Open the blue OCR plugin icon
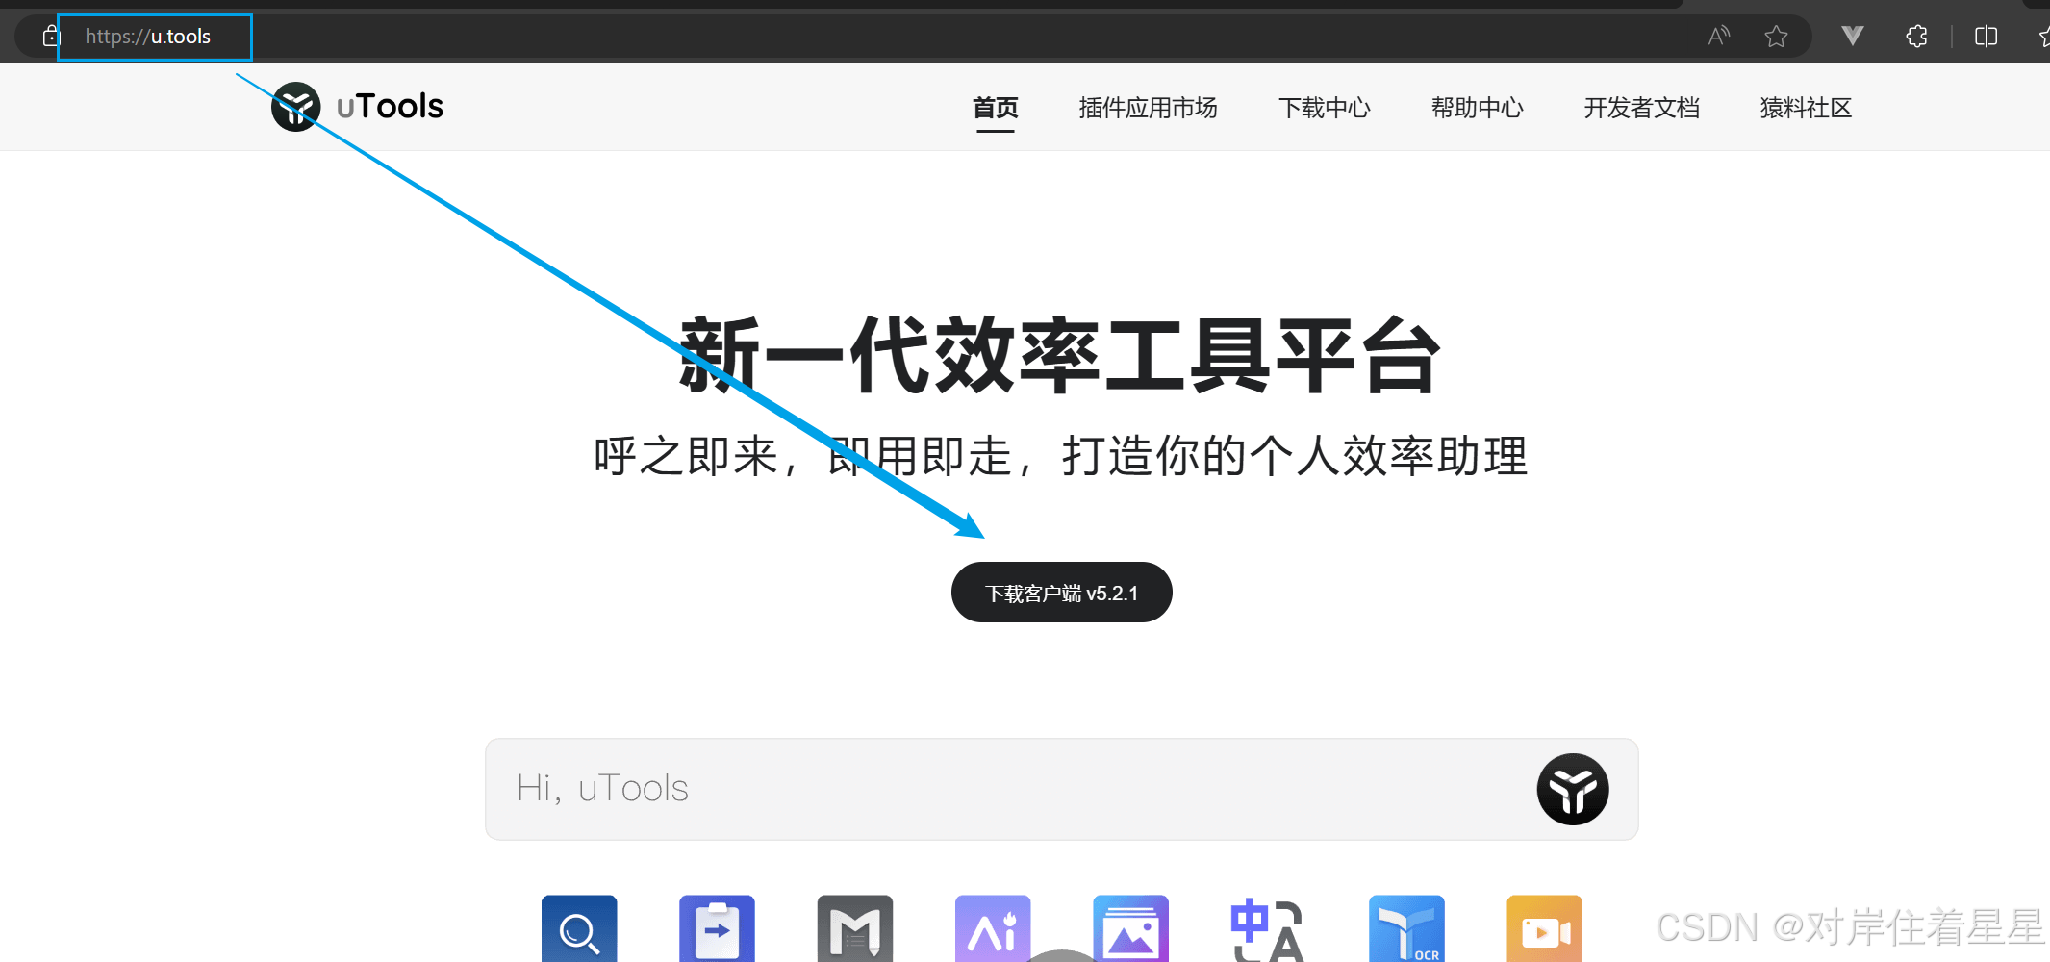The width and height of the screenshot is (2050, 962). [1406, 929]
